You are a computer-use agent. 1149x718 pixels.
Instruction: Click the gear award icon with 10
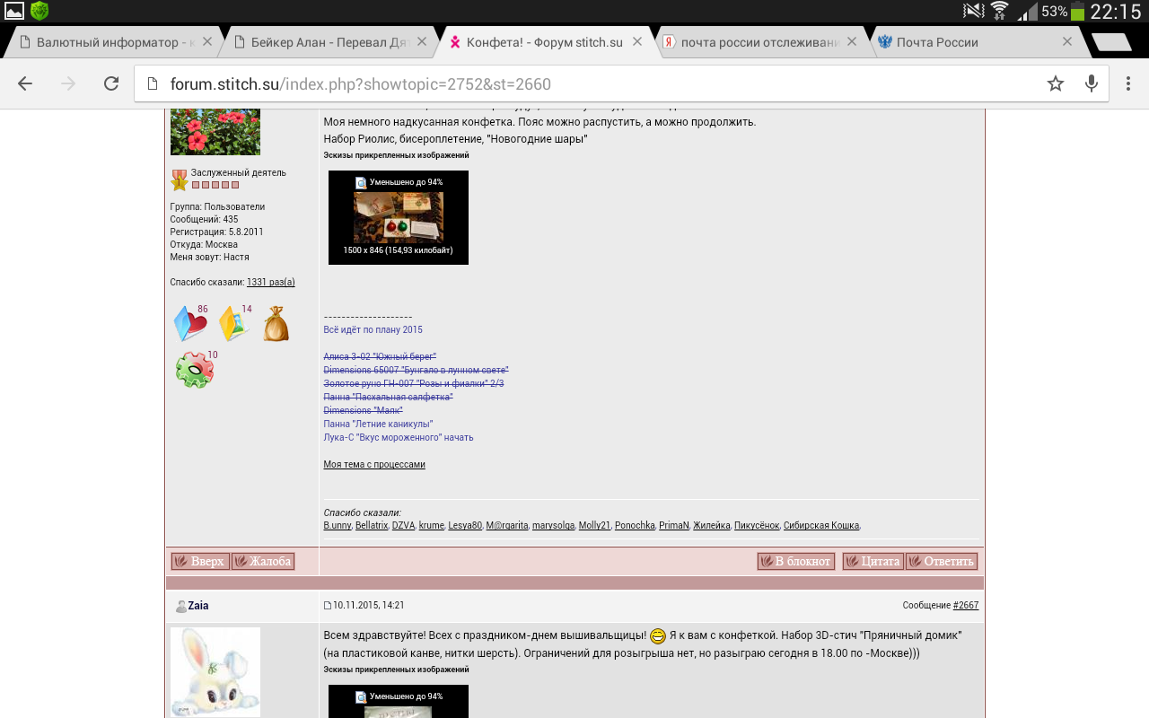pyautogui.click(x=195, y=370)
